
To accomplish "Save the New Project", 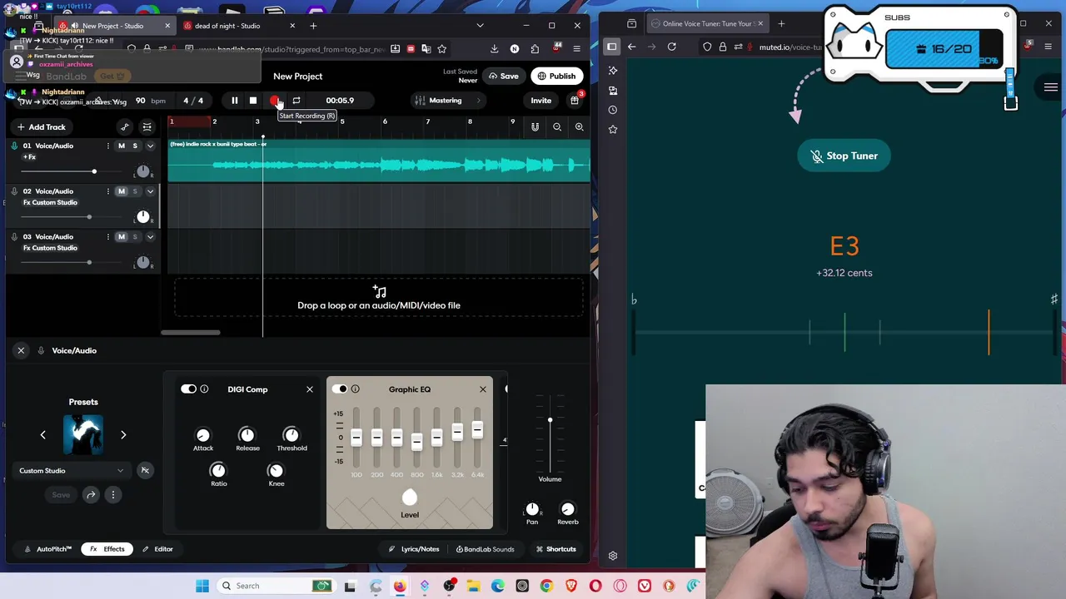I will click(503, 77).
